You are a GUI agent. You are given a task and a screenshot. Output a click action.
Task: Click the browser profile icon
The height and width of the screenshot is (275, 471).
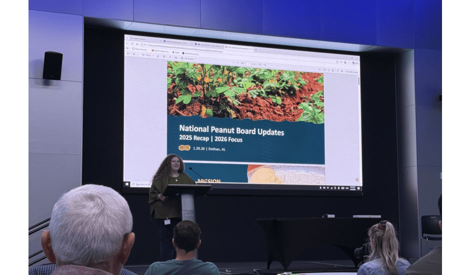point(345,62)
